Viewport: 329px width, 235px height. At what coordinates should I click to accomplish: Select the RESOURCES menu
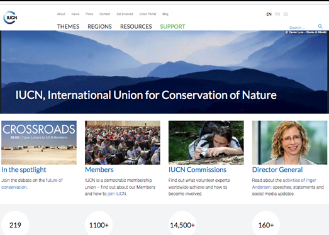[x=136, y=26]
